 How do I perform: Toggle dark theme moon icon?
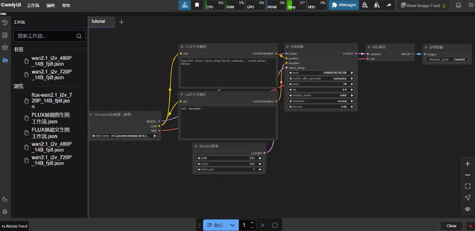[5, 199]
